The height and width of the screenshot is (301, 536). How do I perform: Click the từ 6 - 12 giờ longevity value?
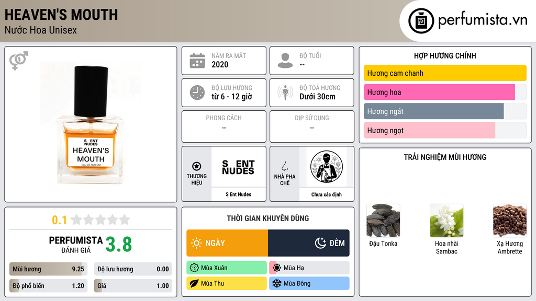tap(232, 97)
